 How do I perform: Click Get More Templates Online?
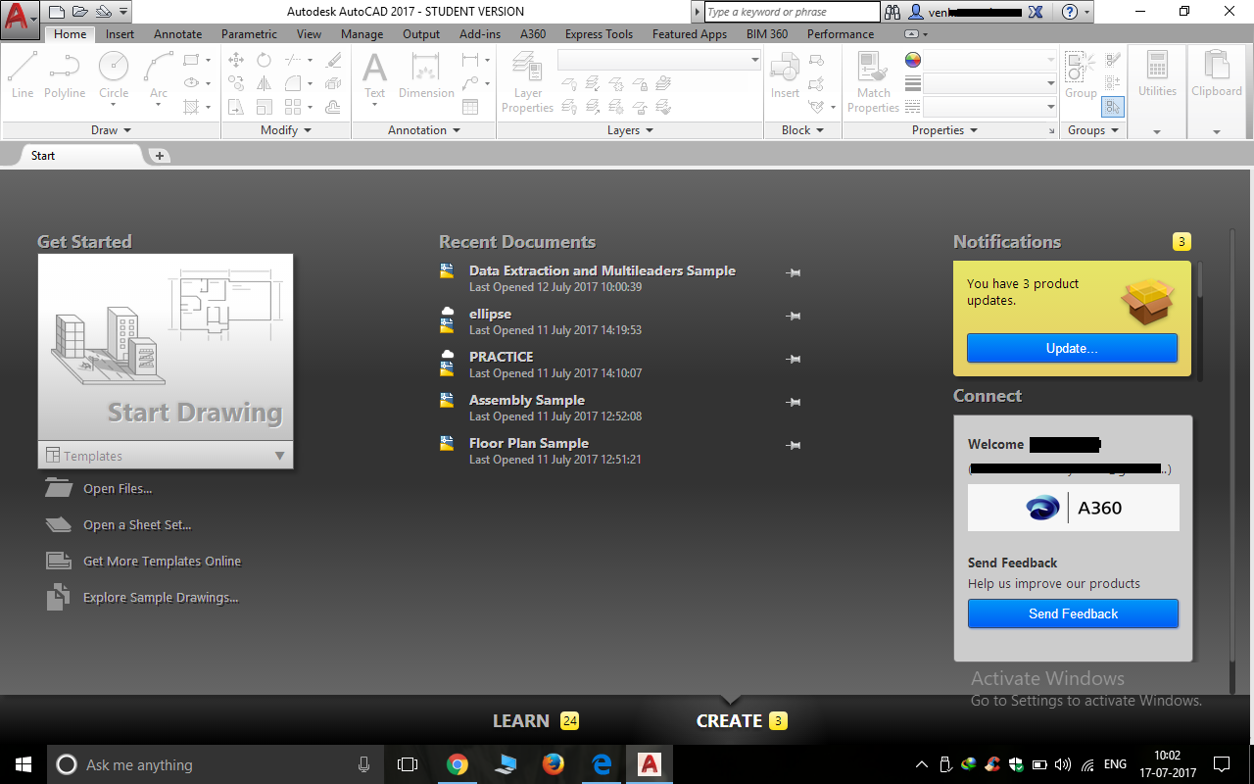point(162,562)
